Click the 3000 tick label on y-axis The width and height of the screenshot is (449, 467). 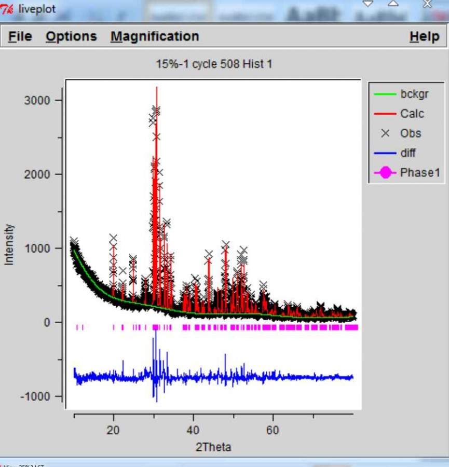coord(37,100)
